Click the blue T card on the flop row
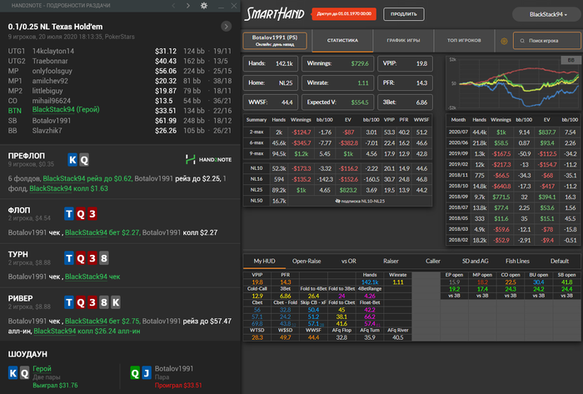 coord(69,214)
